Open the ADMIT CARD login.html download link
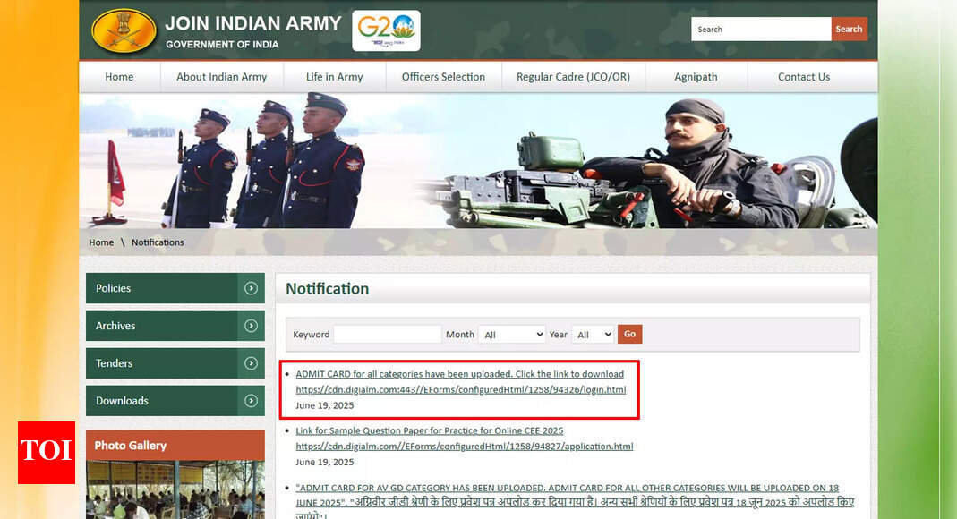The image size is (957, 519). coord(460,390)
